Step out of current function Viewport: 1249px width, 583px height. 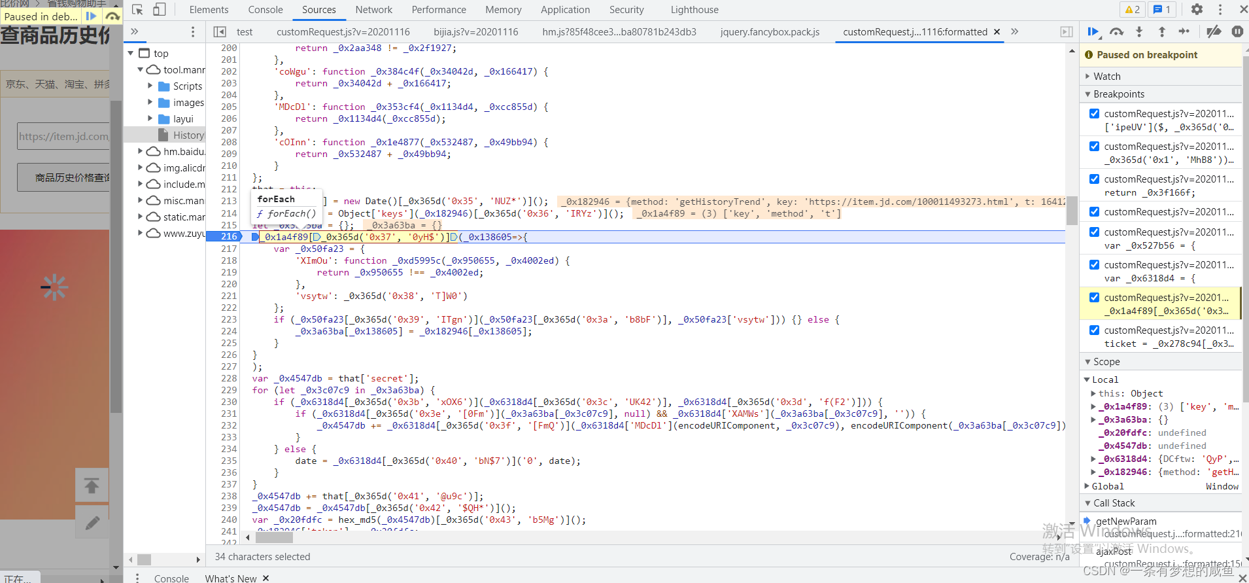1161,31
